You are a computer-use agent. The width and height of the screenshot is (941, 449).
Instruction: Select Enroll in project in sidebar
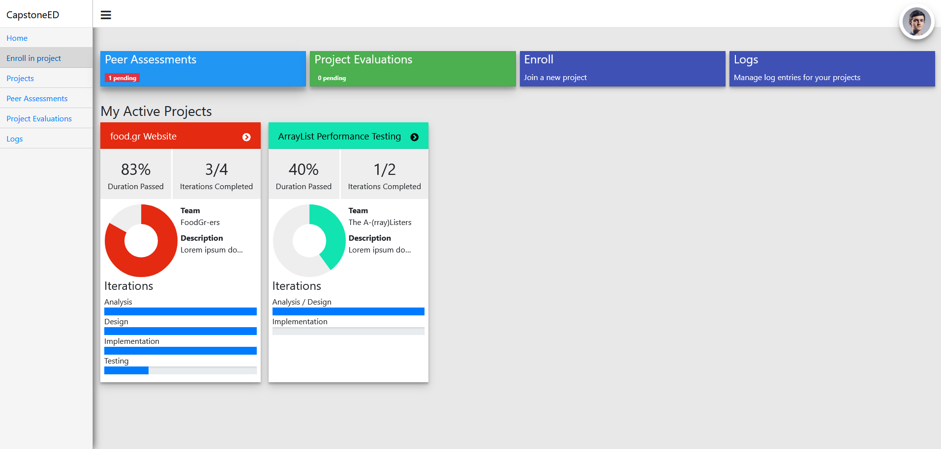tap(34, 58)
